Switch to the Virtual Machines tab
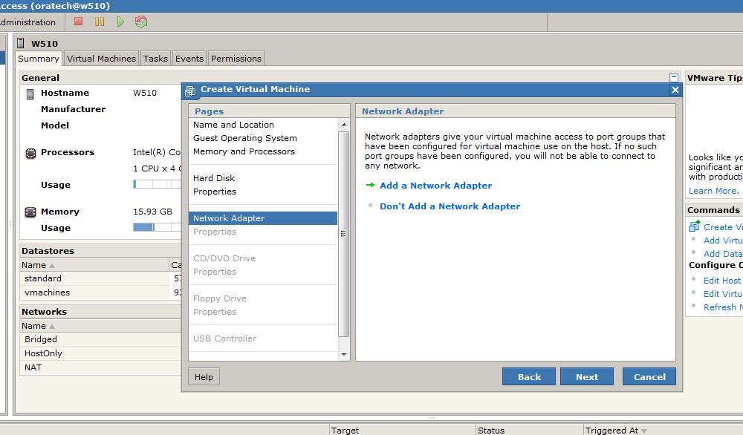This screenshot has width=743, height=435. click(x=101, y=58)
